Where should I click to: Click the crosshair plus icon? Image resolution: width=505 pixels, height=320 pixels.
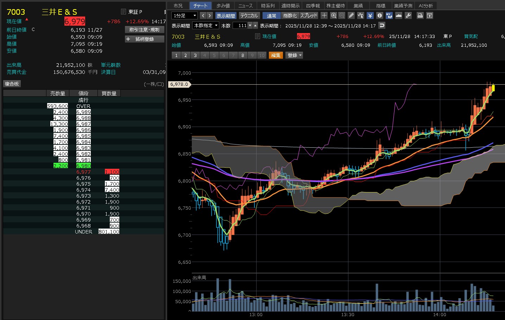324,15
